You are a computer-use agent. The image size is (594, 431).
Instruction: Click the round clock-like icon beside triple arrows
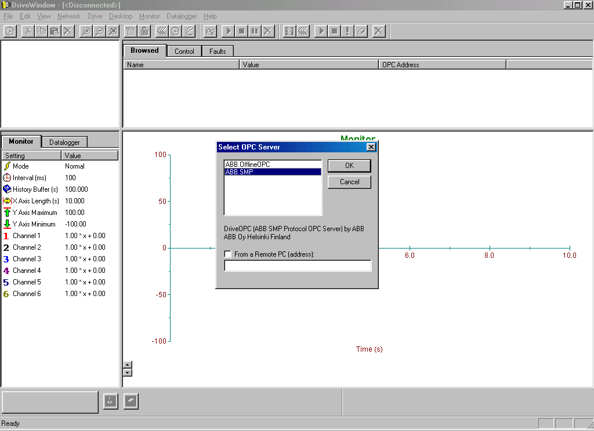(x=175, y=31)
